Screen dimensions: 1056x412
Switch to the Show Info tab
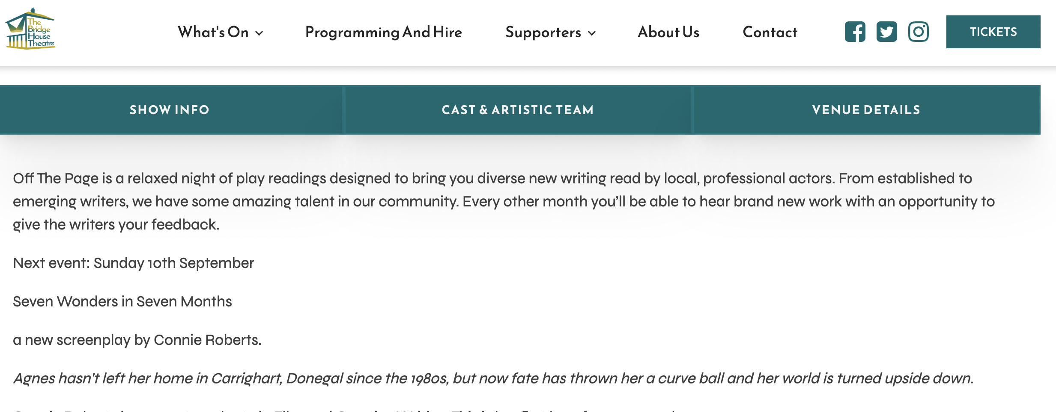pyautogui.click(x=170, y=110)
